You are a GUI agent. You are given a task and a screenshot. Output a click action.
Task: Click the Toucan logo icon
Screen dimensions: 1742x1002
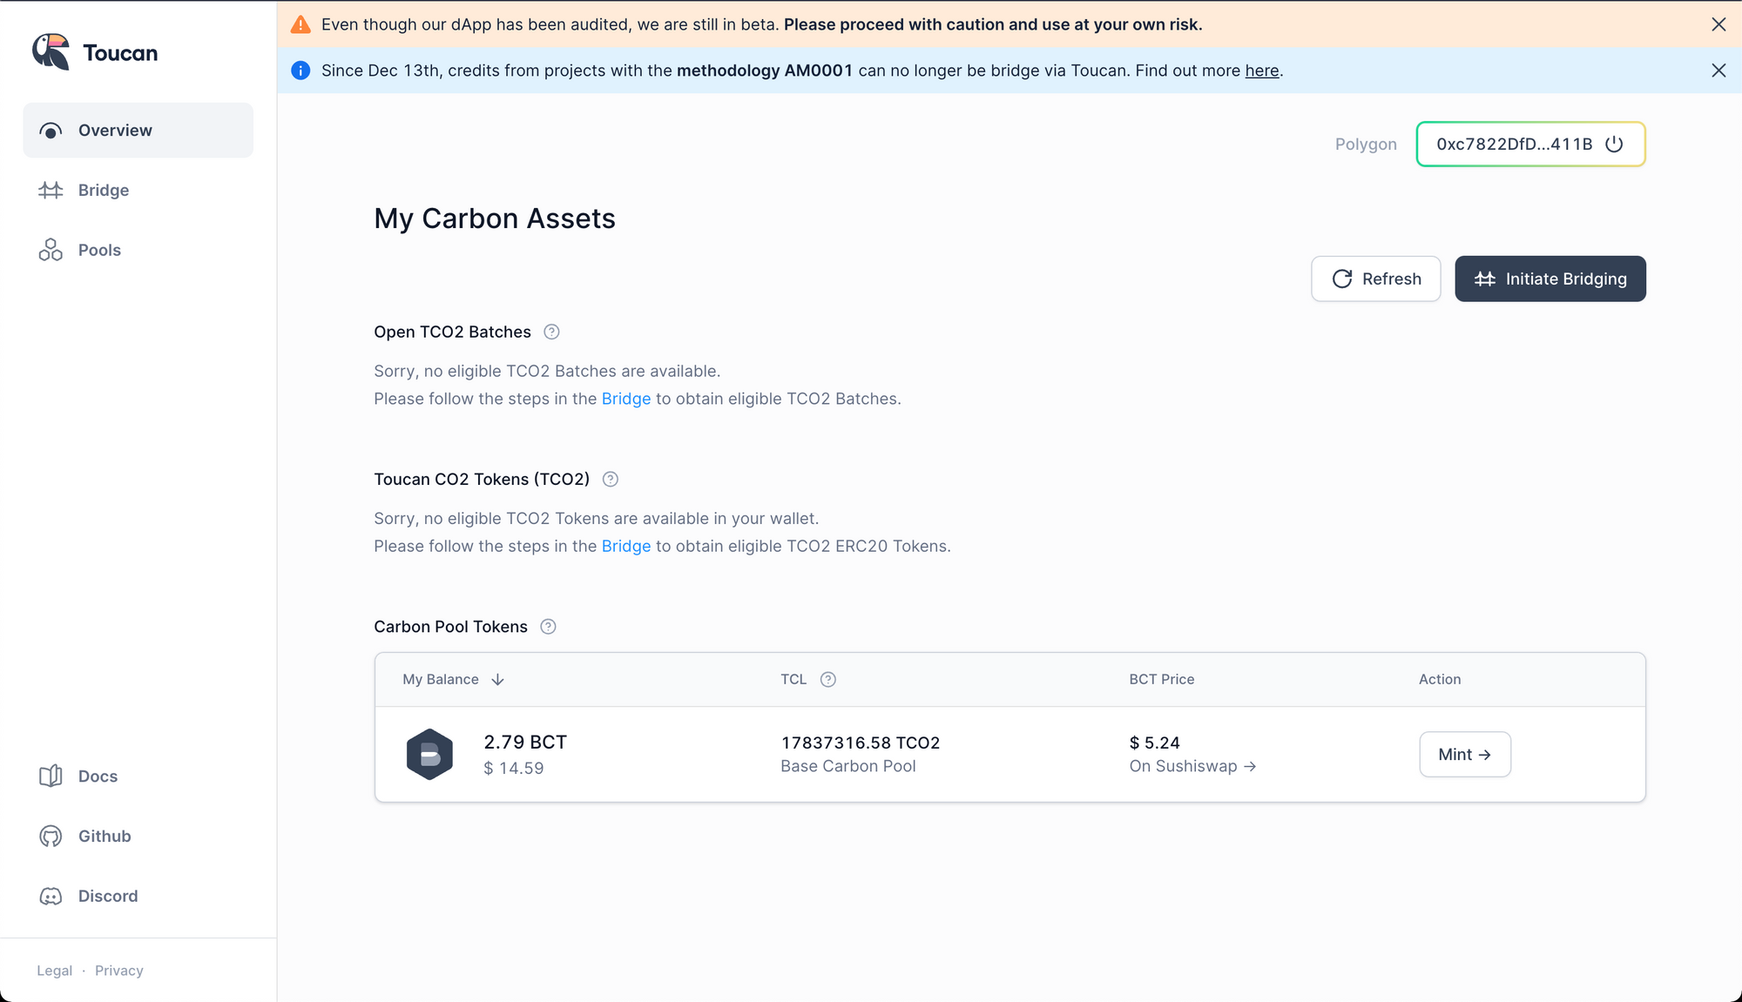(51, 52)
